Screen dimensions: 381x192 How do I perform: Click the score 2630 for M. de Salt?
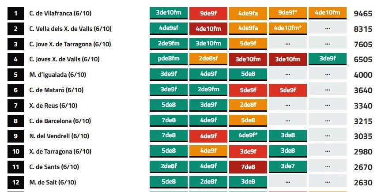pyautogui.click(x=363, y=182)
